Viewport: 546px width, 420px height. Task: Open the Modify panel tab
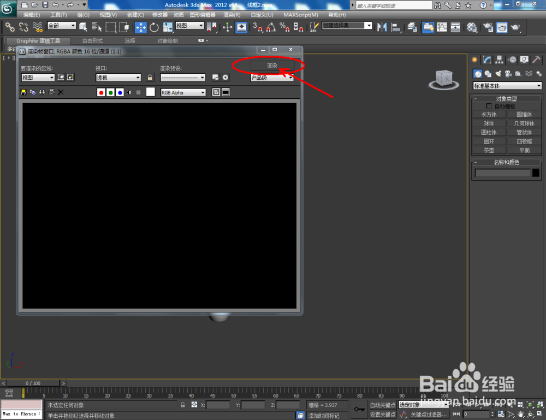tap(487, 60)
